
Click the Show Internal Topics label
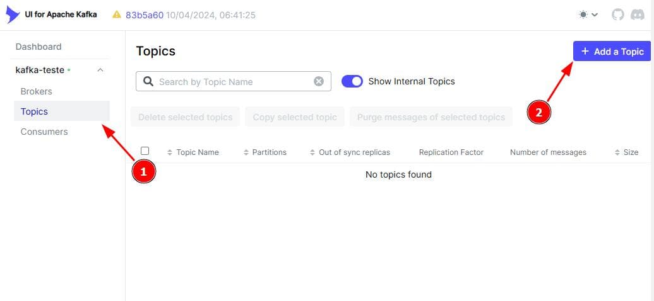point(412,81)
